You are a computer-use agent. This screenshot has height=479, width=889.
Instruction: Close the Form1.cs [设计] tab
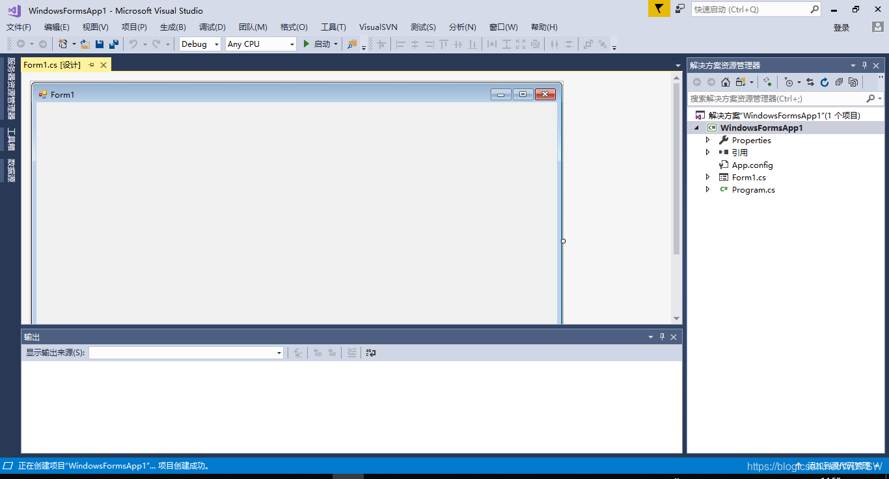(x=103, y=64)
